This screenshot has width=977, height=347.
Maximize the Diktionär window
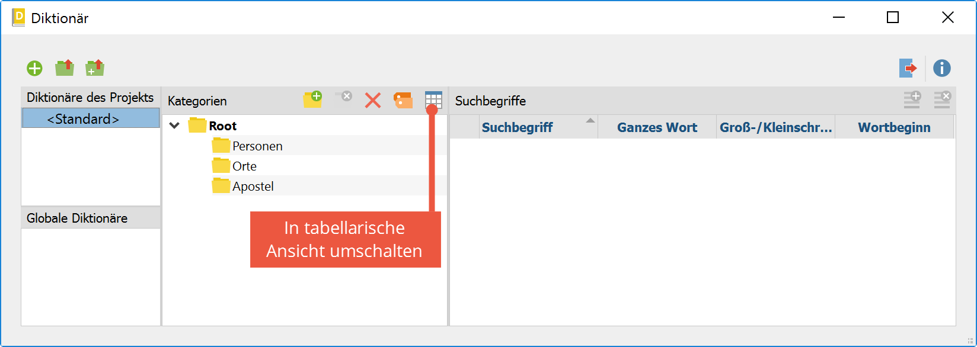(893, 18)
